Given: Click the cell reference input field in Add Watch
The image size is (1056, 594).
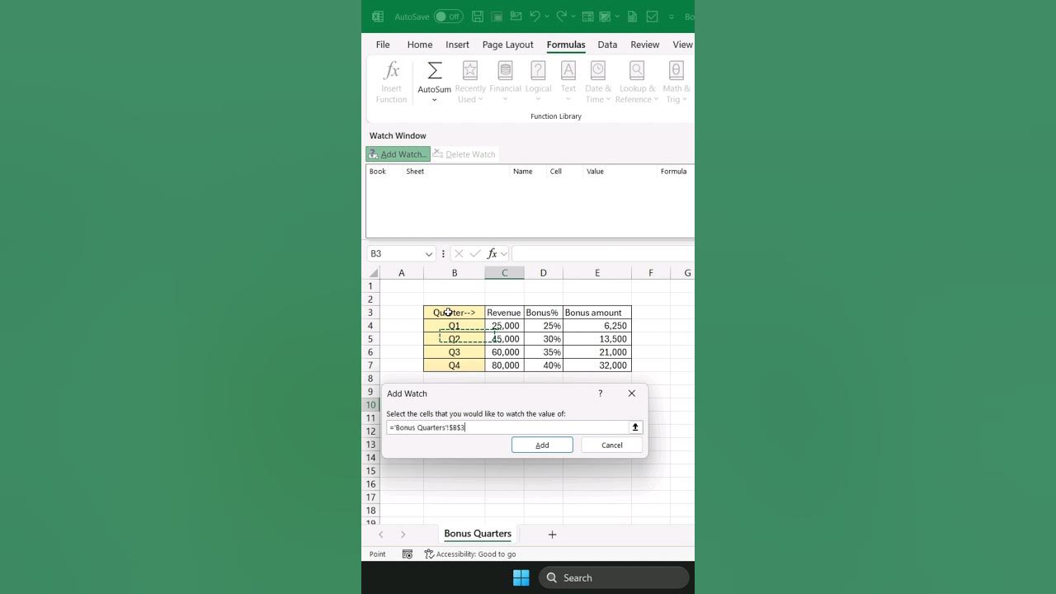Looking at the screenshot, I should pyautogui.click(x=507, y=427).
